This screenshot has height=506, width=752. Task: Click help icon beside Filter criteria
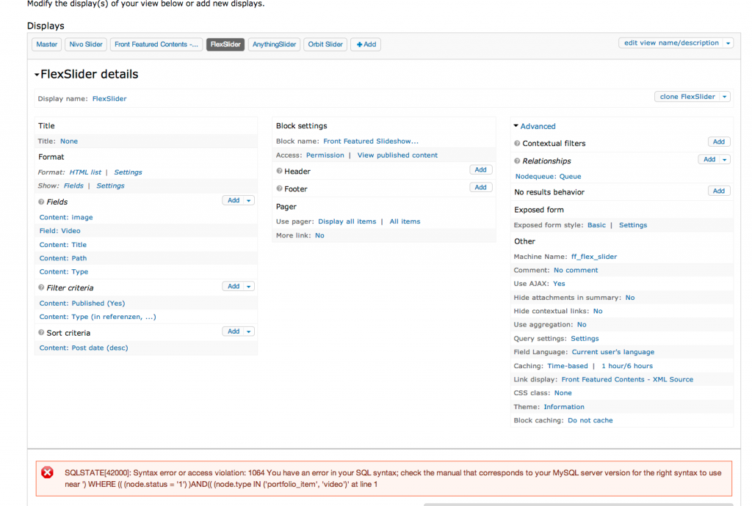pos(41,288)
